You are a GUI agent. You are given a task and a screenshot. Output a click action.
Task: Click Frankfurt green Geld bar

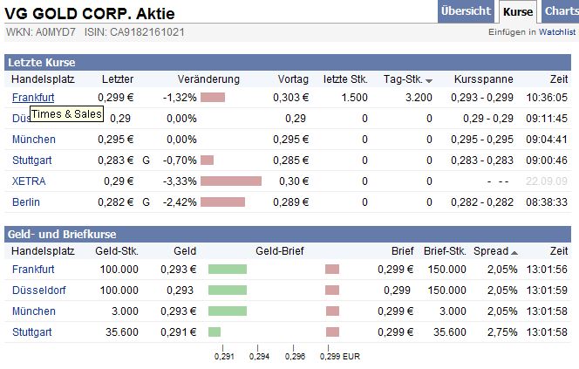pos(228,269)
